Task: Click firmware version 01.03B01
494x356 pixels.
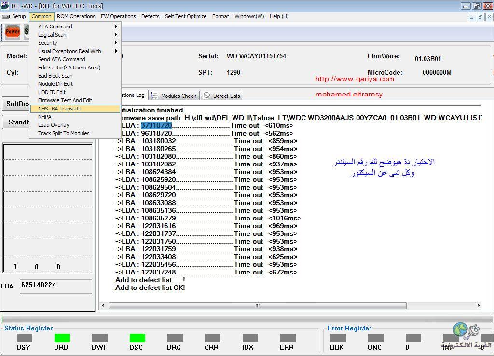Action: tap(428, 59)
